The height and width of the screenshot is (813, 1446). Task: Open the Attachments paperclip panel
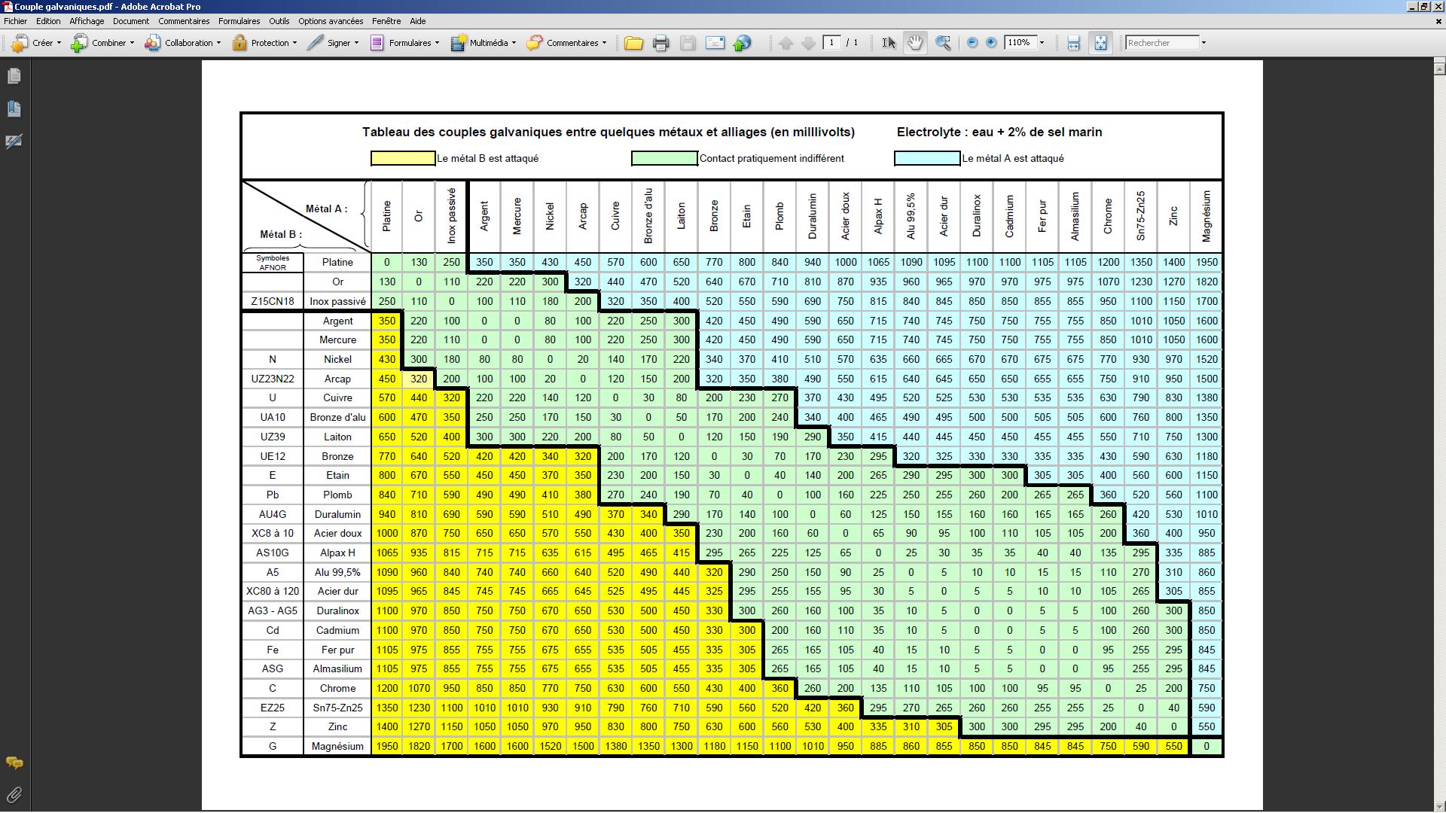click(x=14, y=795)
